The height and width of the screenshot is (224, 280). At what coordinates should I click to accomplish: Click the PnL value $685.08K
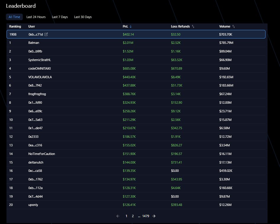tap(129, 68)
